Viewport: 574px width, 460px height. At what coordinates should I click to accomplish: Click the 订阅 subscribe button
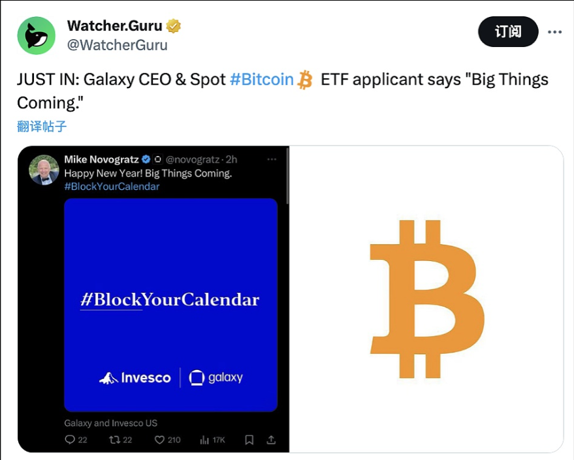click(508, 31)
